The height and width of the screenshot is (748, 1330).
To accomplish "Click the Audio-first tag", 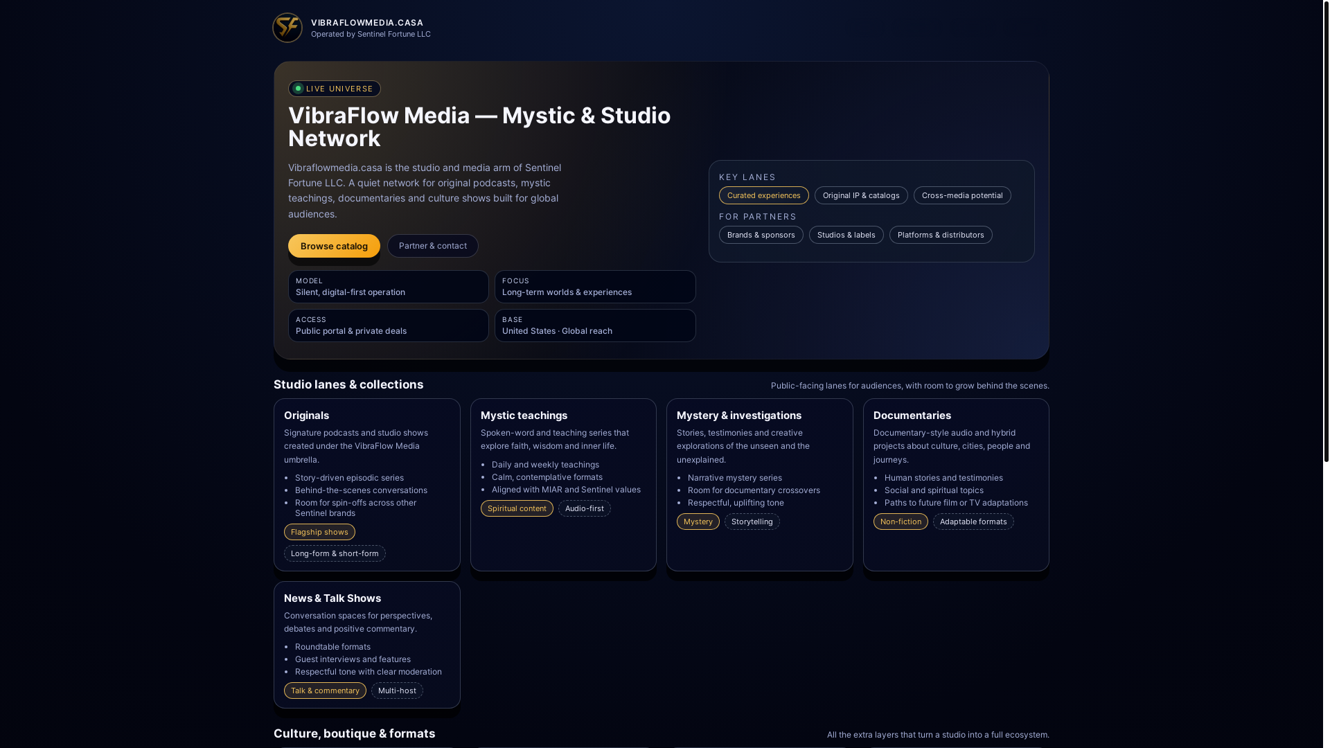I will click(x=585, y=508).
